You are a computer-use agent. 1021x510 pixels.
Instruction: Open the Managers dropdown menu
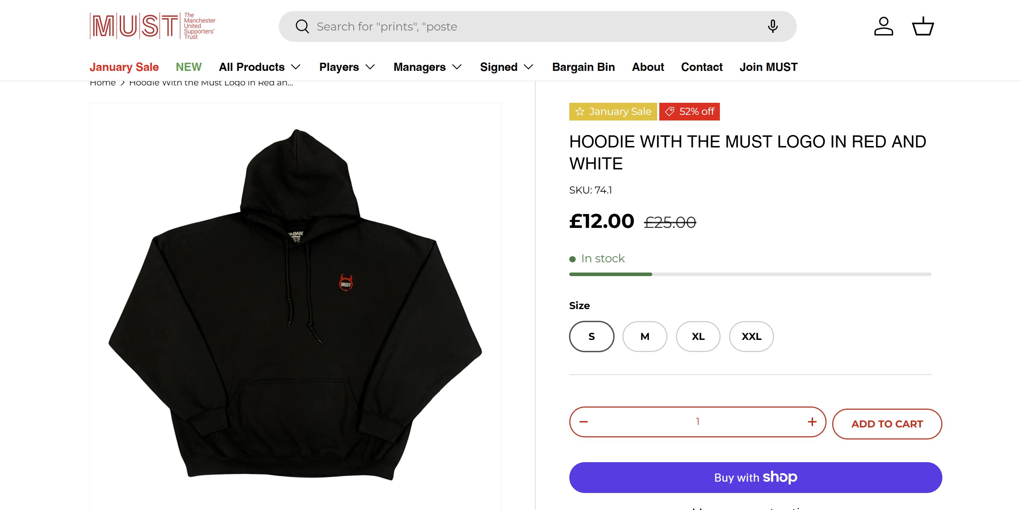tap(427, 67)
